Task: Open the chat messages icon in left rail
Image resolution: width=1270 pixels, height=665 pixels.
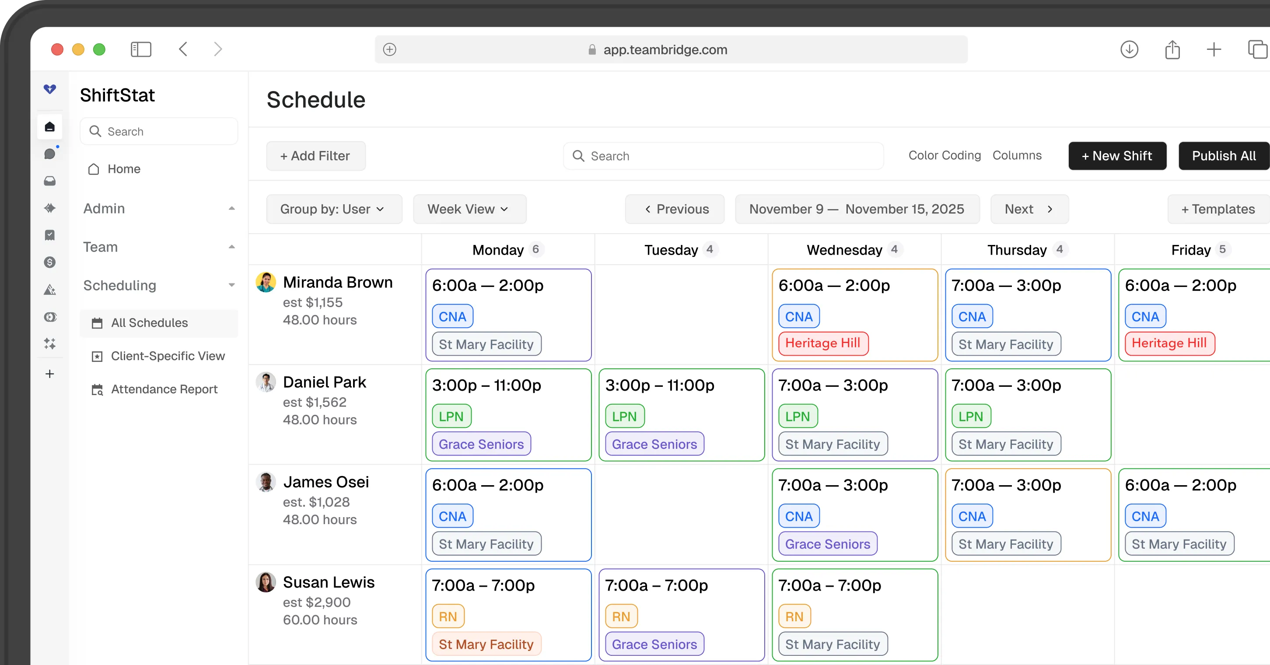Action: [50, 154]
